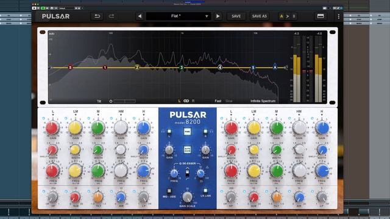This screenshot has height=219, width=390.
Task: Toggle left channel M band enable LED
Action: point(88,119)
